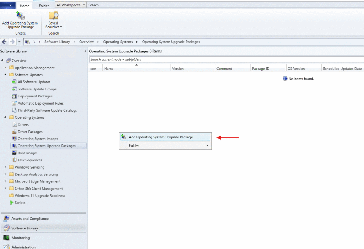This screenshot has width=364, height=249.
Task: Expand the Windows Servicing folder
Action: pos(5,167)
